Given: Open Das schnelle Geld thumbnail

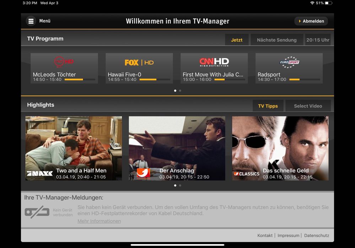Looking at the screenshot, I should 280,148.
